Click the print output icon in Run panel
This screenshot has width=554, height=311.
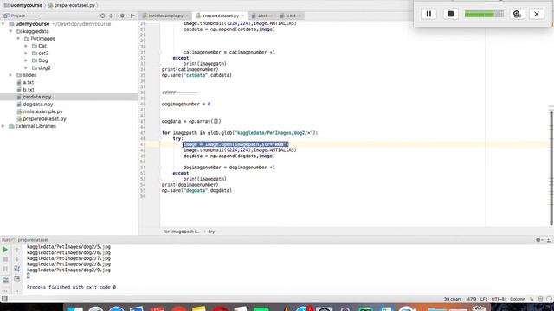(16, 278)
